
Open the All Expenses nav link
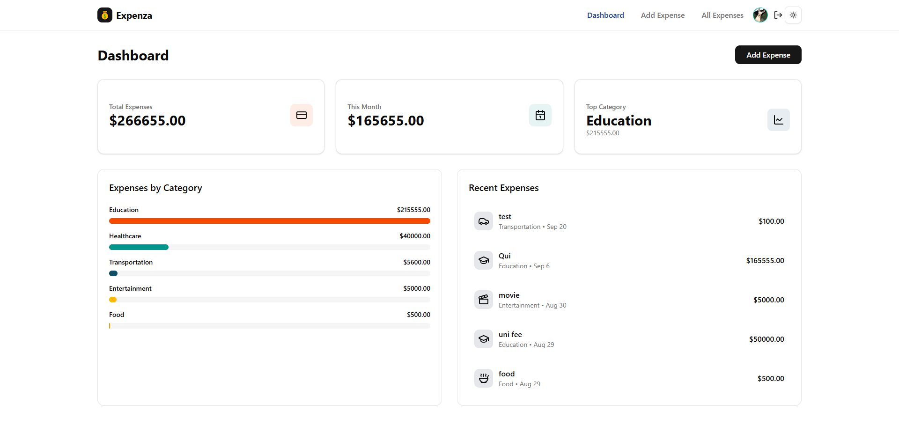[x=722, y=15]
